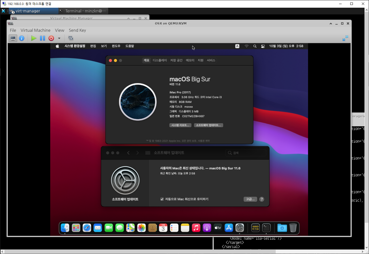Open 윈도우 menu in macOS menu bar
This screenshot has height=254, width=369.
[x=116, y=46]
